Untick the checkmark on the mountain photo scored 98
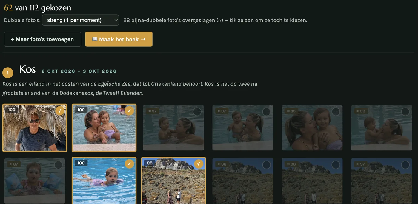The width and height of the screenshot is (418, 204). [199, 164]
